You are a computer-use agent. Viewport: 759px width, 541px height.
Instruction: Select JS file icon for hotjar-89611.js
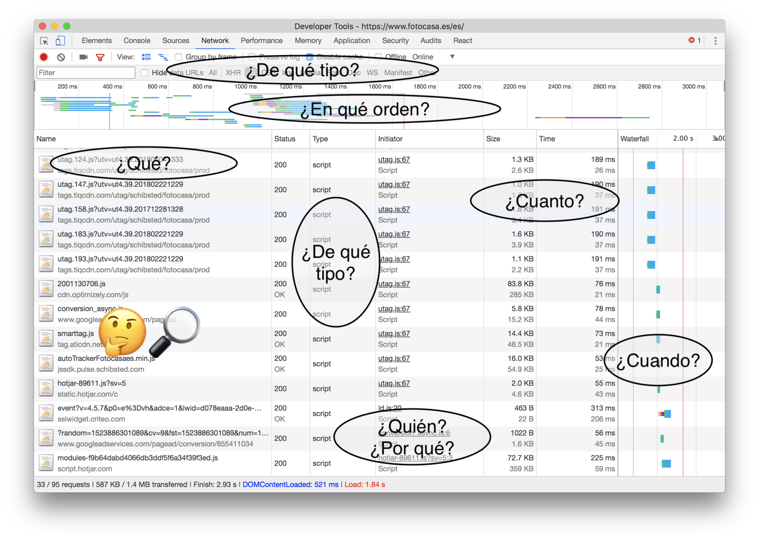coord(46,388)
